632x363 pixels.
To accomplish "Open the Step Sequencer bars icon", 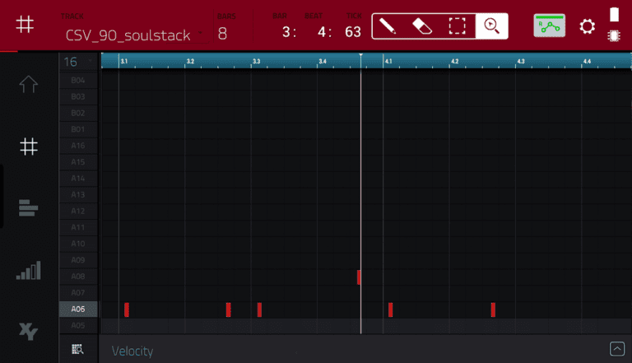I will (x=28, y=271).
